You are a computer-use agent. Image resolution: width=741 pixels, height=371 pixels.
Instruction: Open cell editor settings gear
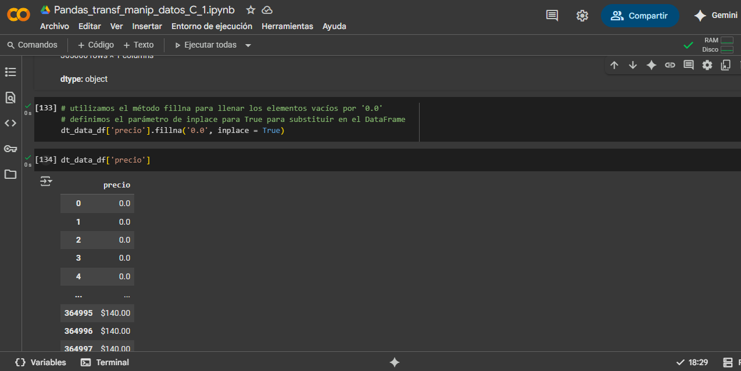tap(707, 65)
